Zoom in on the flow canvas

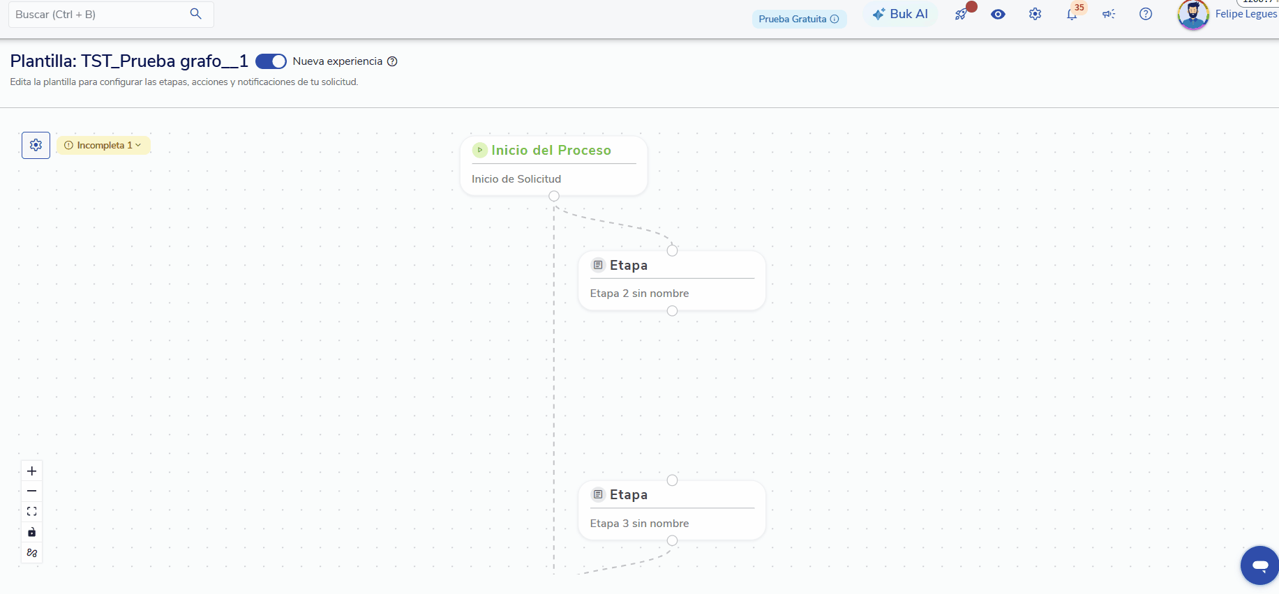click(31, 471)
